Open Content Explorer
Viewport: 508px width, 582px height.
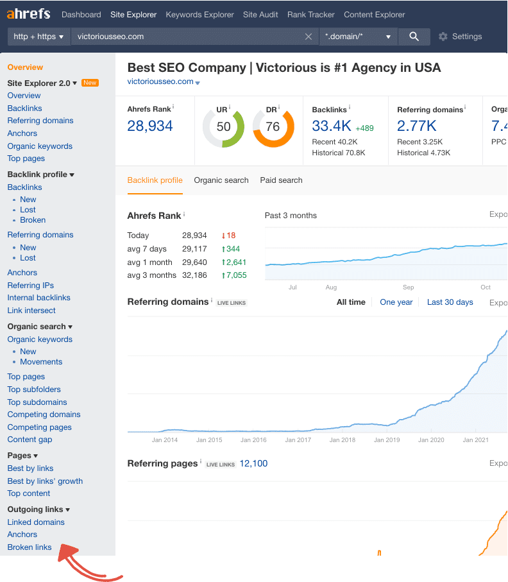point(375,15)
